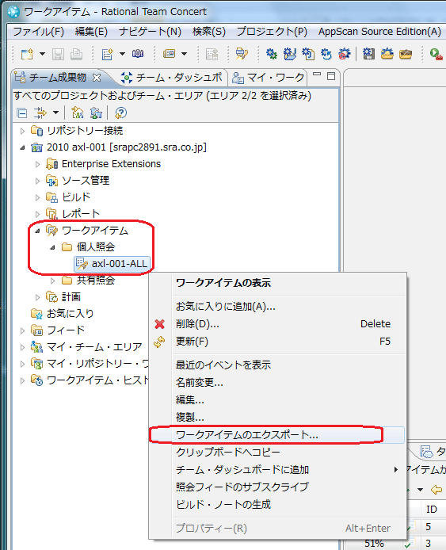The width and height of the screenshot is (446, 550).
Task: Click the open folder toolbar icon
Action: pos(406,54)
